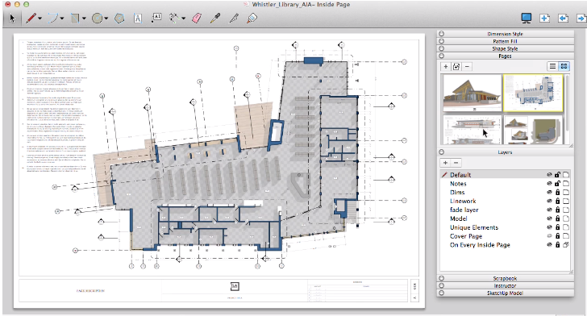Toggle sharing of On Every Inside Page layer
587x316 pixels.
point(566,245)
